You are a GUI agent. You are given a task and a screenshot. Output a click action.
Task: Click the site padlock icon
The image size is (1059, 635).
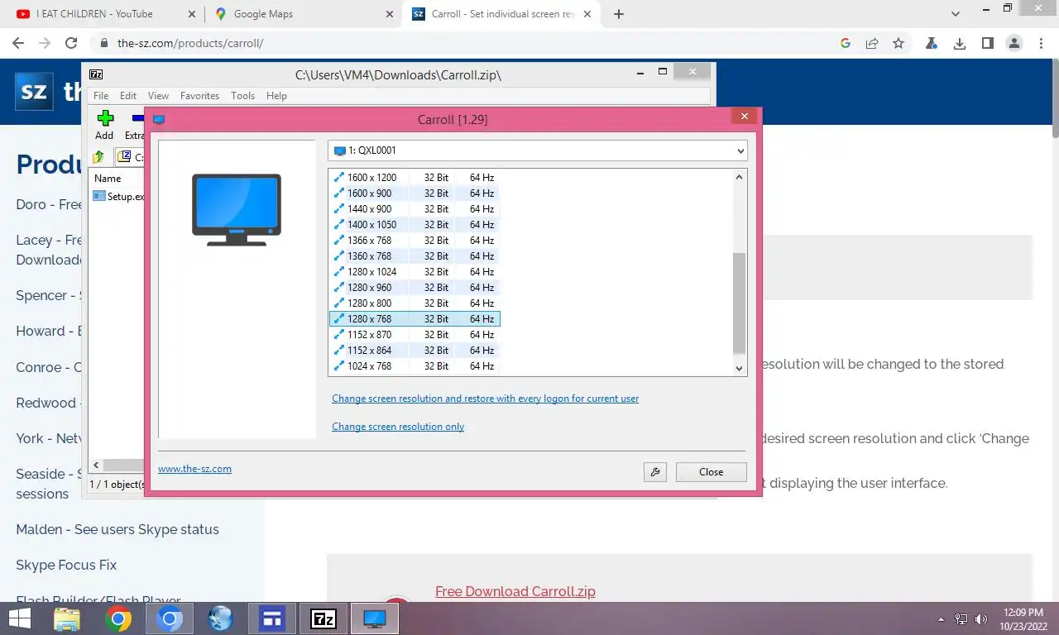pyautogui.click(x=104, y=43)
